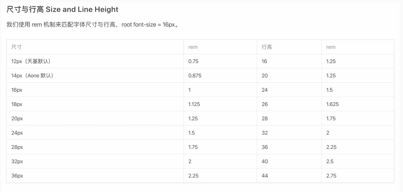Select the 1.125 rem value cell
The height and width of the screenshot is (192, 403).
[x=194, y=104]
